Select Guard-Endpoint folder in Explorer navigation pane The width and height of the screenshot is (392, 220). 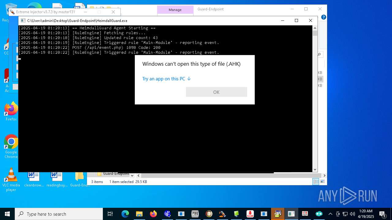pos(113,174)
